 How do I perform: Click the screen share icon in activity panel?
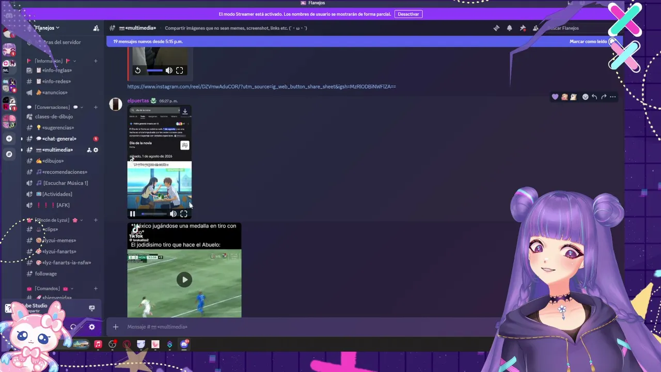point(91,308)
